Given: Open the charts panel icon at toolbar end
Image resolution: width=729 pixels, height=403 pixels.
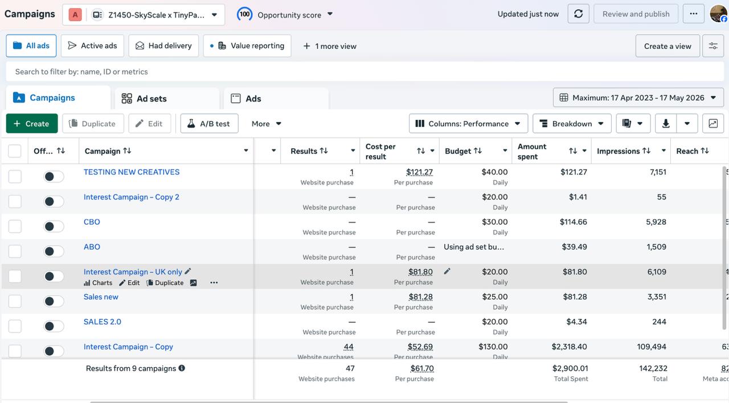Looking at the screenshot, I should (x=713, y=123).
